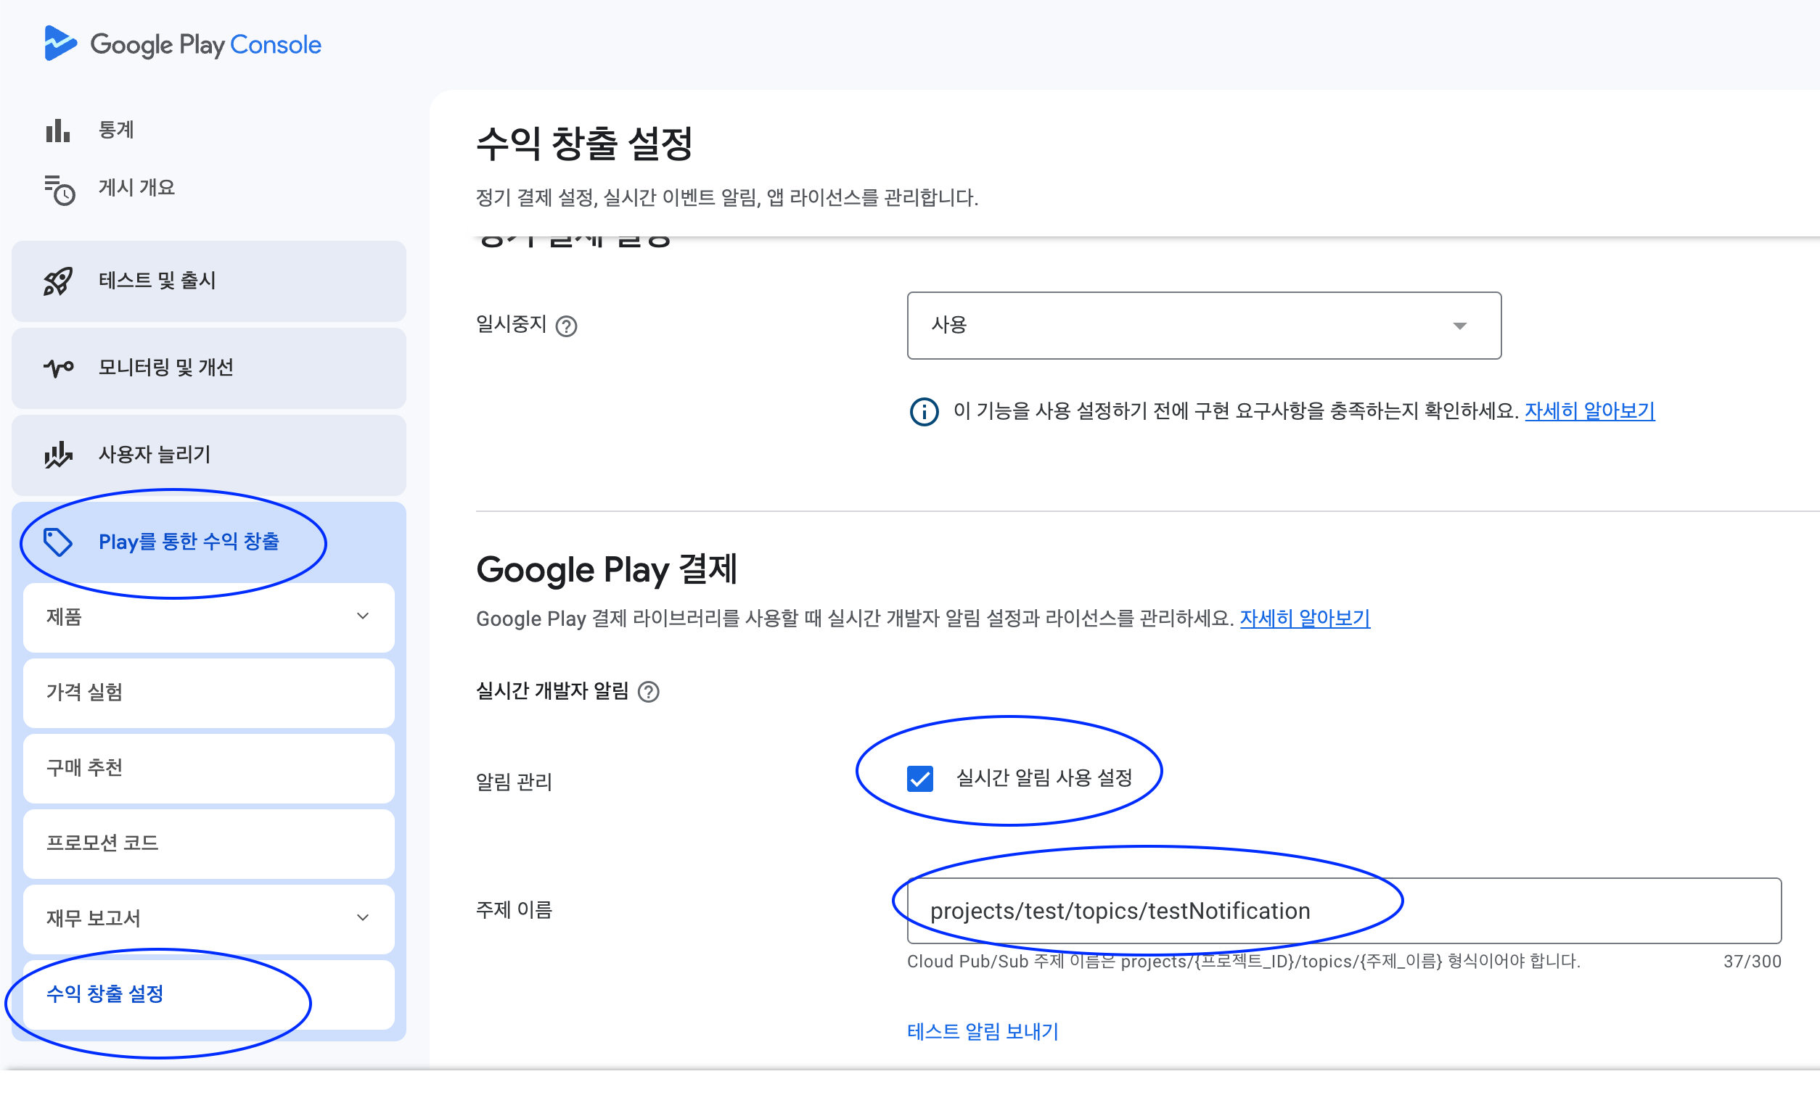This screenshot has width=1820, height=1095.
Task: Click the pulse icon for 모니터링 및 개선
Action: 57,368
